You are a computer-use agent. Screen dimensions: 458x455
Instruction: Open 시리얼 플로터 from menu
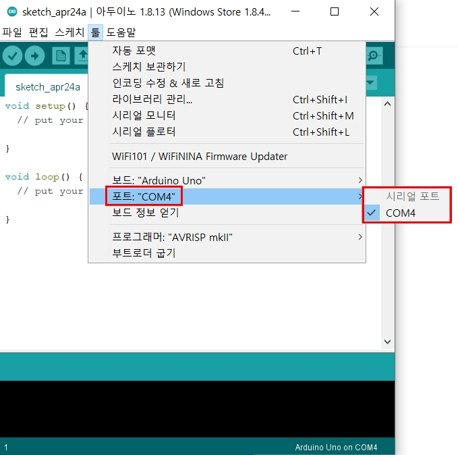227,132
